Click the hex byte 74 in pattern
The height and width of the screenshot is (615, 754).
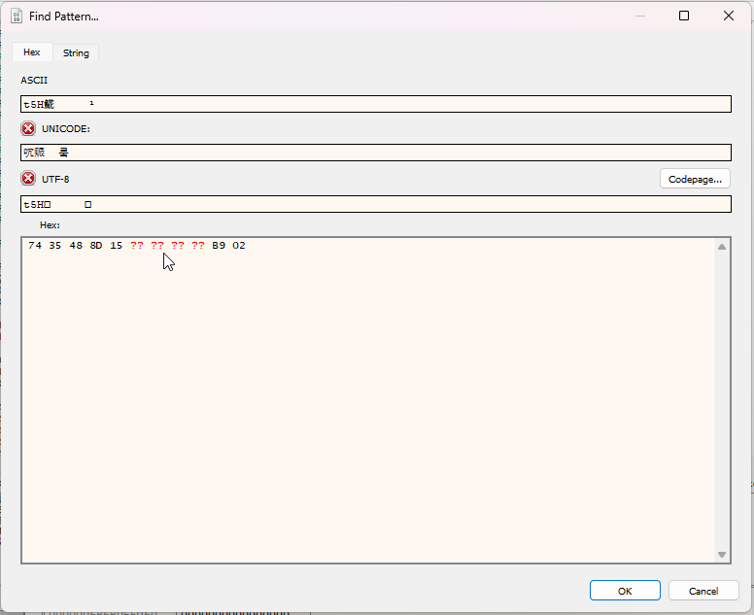(x=35, y=246)
